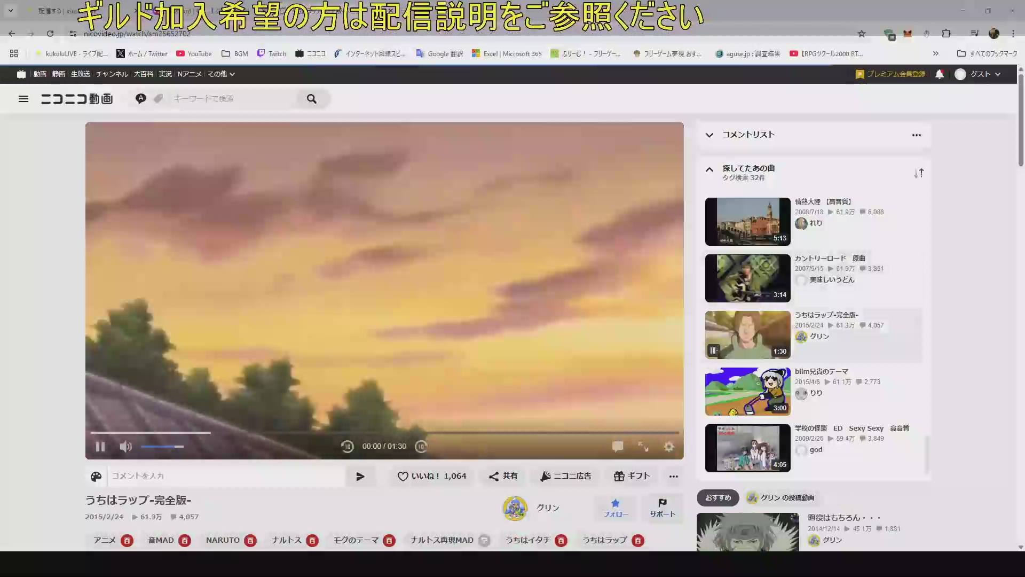Rewind 10 seconds in player
Viewport: 1025px width, 577px height.
[347, 447]
